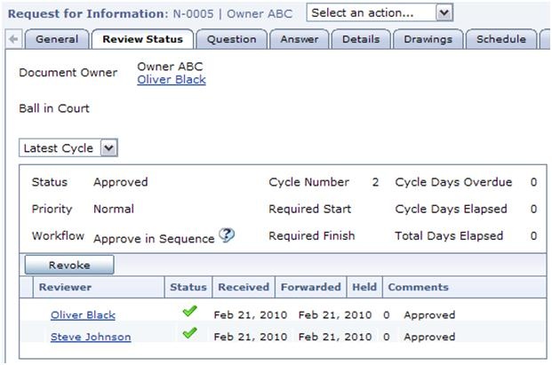Click the tab scroll left arrow
Image resolution: width=552 pixels, height=365 pixels.
point(12,39)
